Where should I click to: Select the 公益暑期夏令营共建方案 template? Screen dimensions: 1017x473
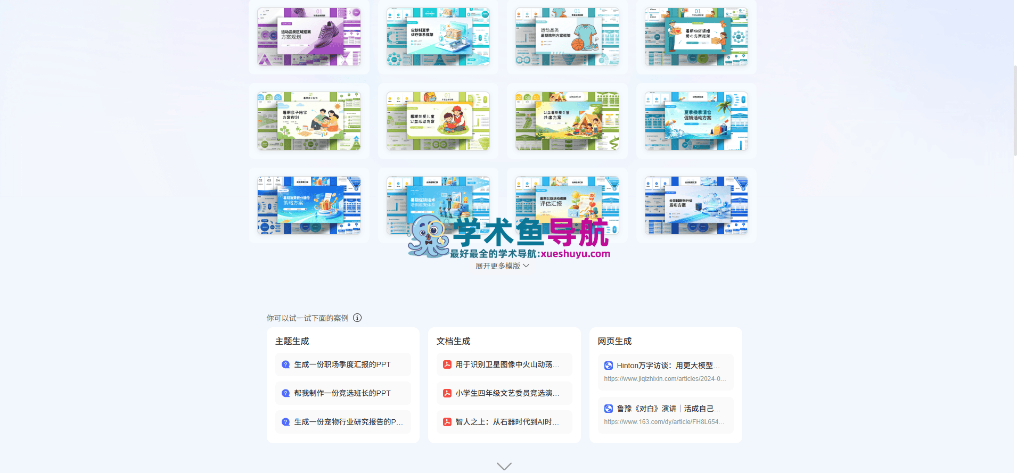(567, 121)
